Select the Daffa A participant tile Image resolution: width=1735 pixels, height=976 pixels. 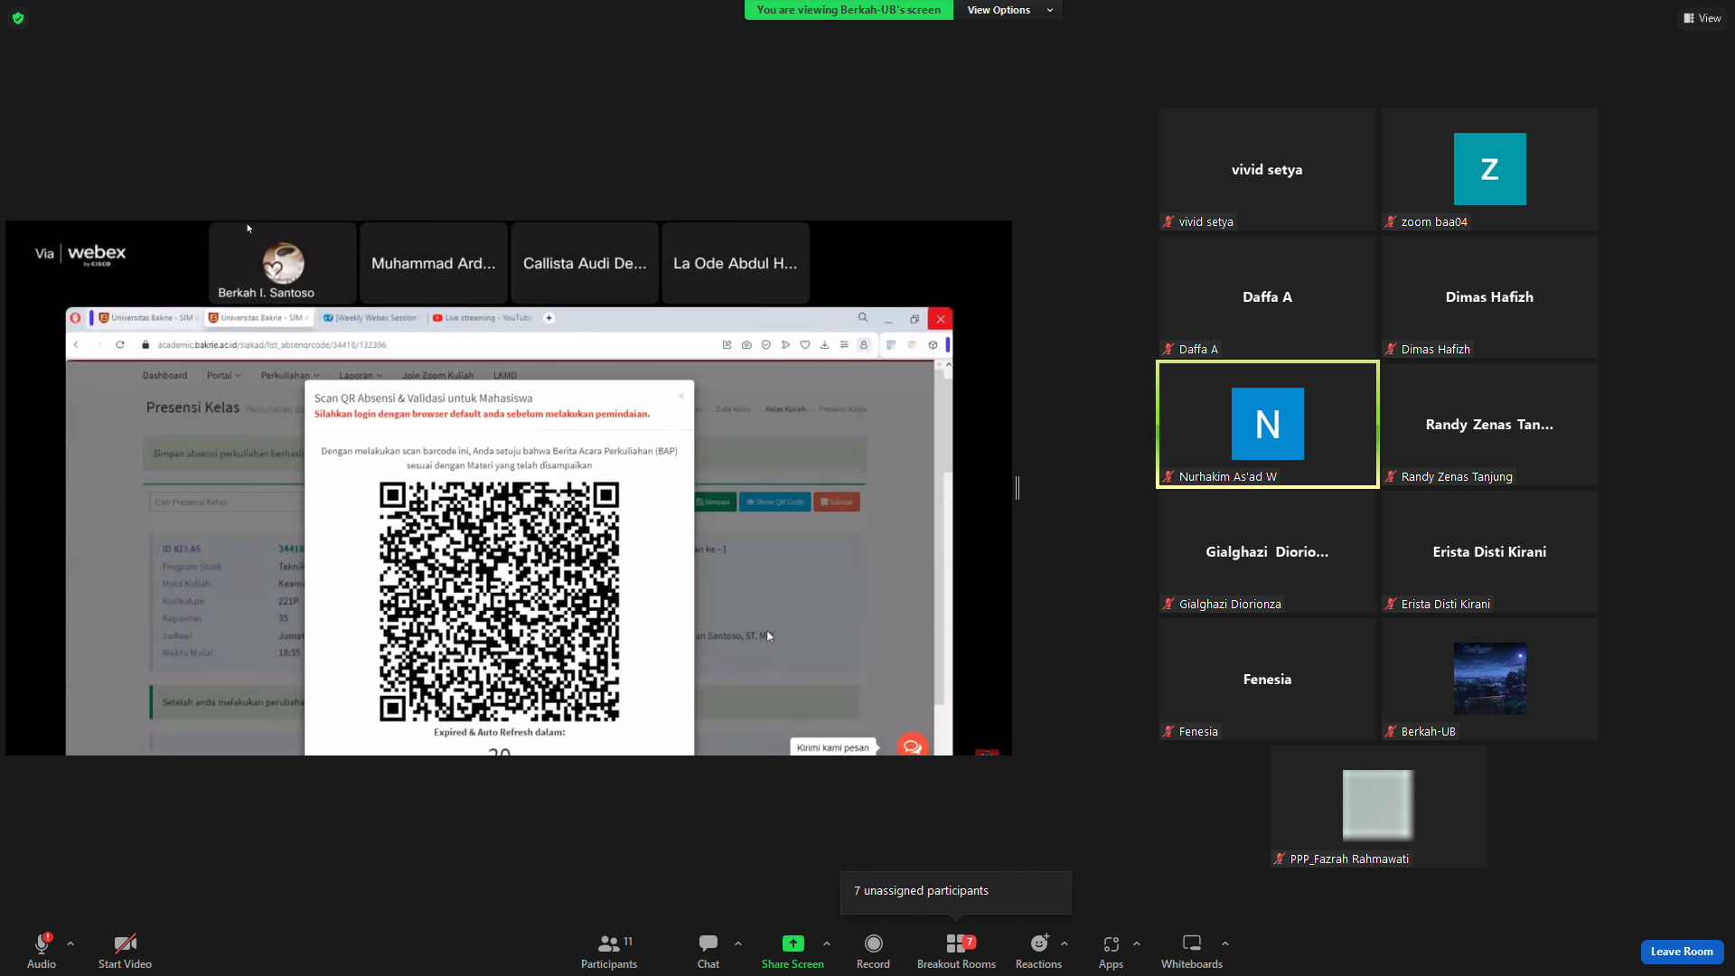[1268, 297]
